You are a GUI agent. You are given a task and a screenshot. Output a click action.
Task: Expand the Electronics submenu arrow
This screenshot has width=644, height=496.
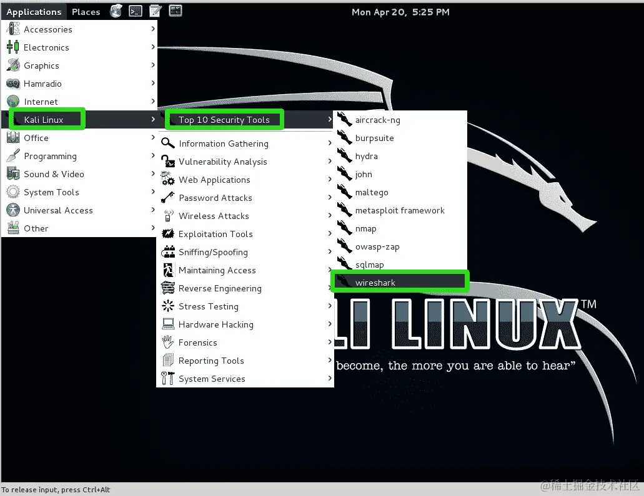click(153, 47)
